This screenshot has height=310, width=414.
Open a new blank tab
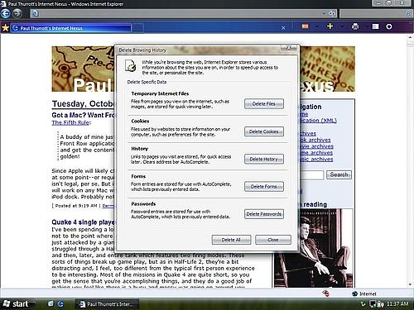pos(138,28)
